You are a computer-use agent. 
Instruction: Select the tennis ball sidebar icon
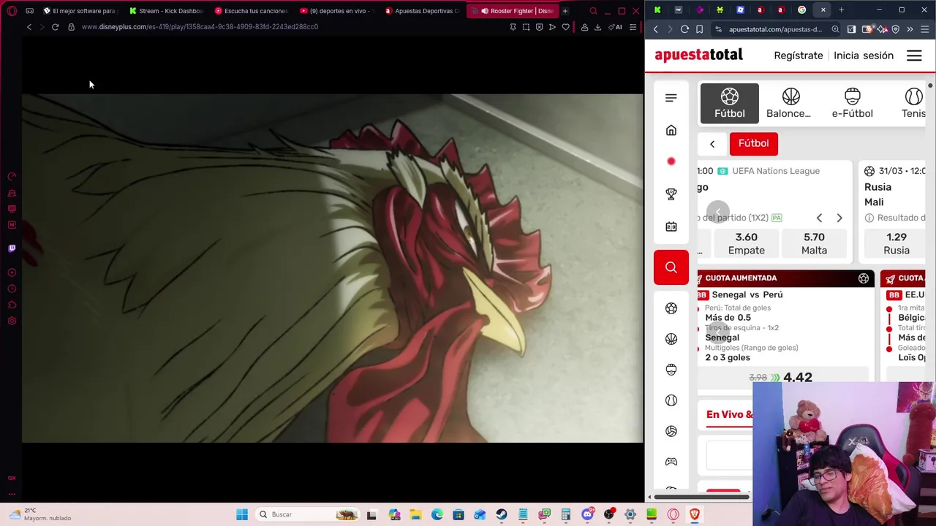[671, 400]
